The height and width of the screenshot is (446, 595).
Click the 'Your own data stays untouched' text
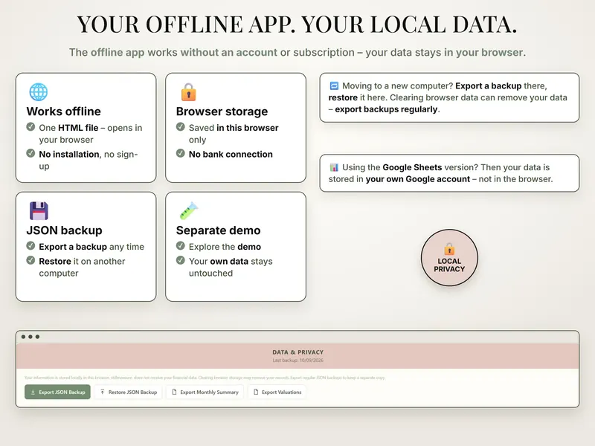click(231, 268)
